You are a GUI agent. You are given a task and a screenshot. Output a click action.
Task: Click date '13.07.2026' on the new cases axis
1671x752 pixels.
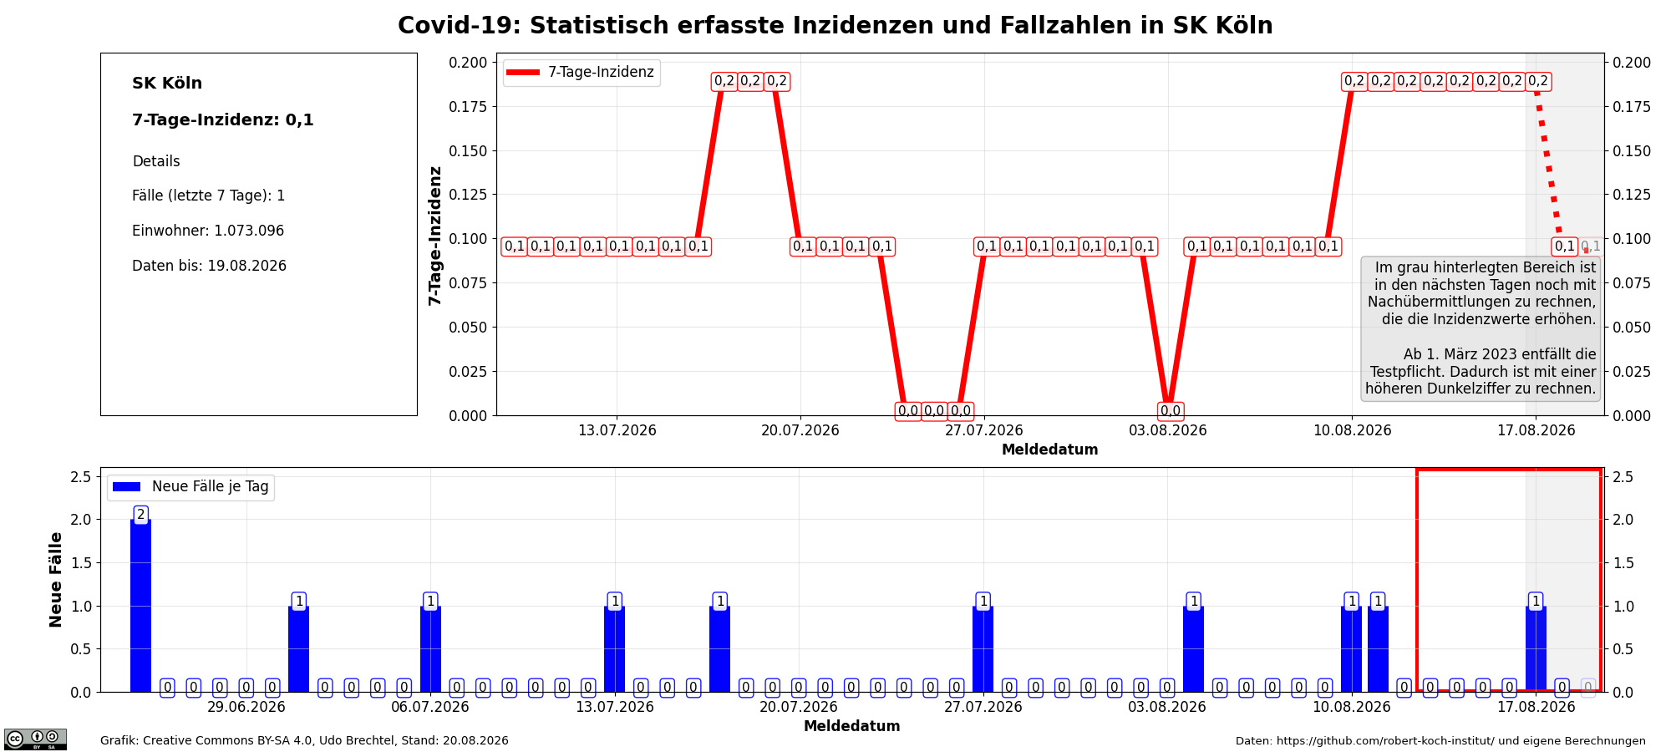coord(615,708)
